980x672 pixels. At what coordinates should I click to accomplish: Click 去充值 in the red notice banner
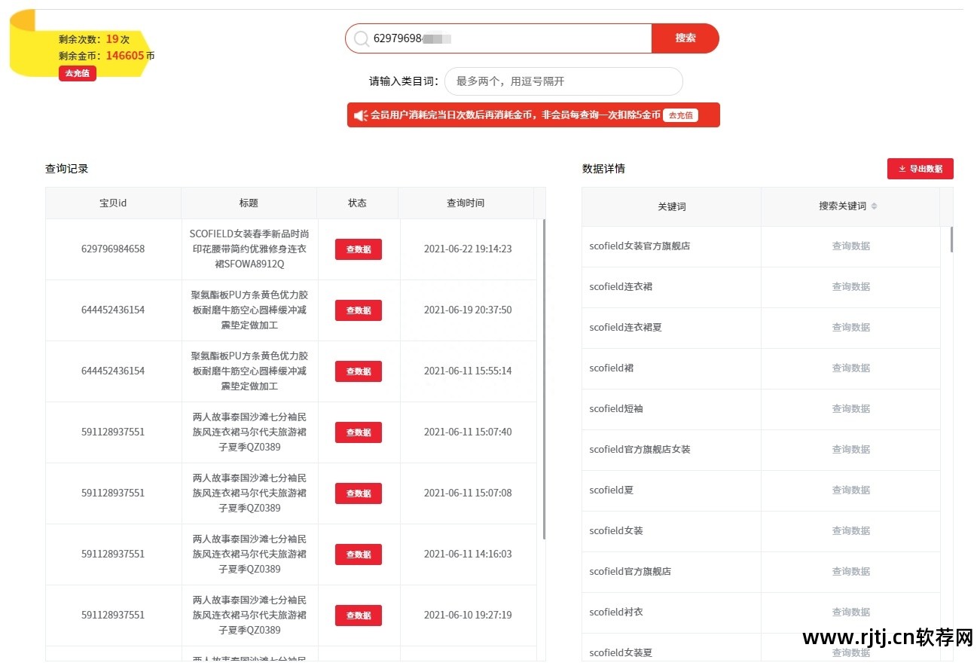coord(679,115)
